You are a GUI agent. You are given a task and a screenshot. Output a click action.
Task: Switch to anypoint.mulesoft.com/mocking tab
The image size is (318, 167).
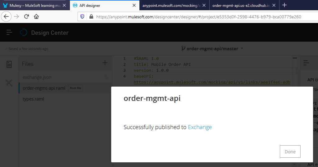(x=175, y=6)
